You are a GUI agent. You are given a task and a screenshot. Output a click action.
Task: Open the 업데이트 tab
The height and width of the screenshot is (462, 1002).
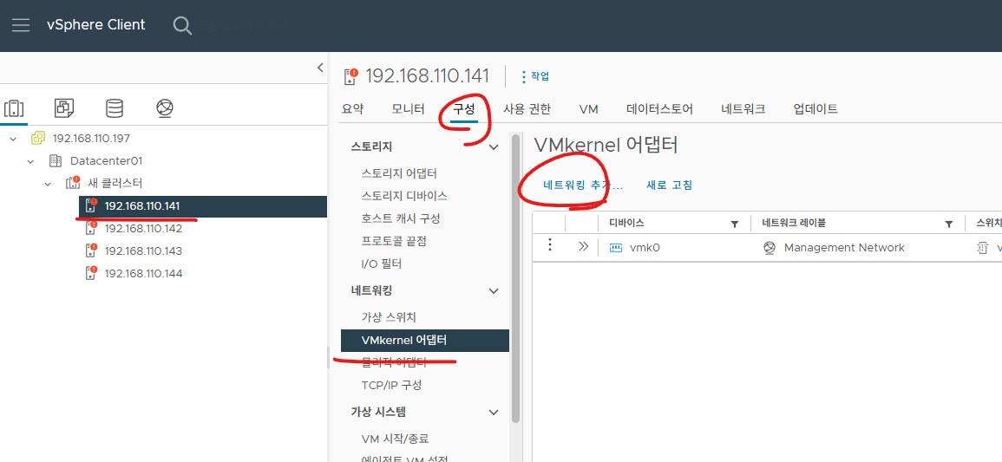pyautogui.click(x=815, y=109)
